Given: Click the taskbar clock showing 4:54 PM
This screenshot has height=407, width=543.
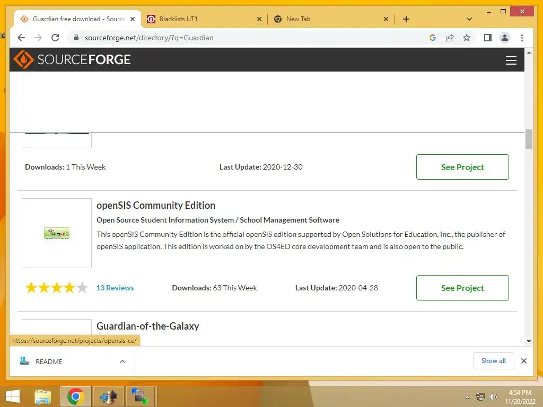Looking at the screenshot, I should tap(520, 396).
